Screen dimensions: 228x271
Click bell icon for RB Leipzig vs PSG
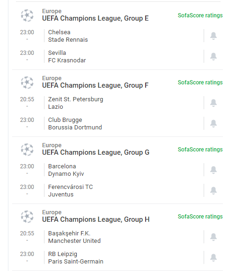click(x=213, y=257)
